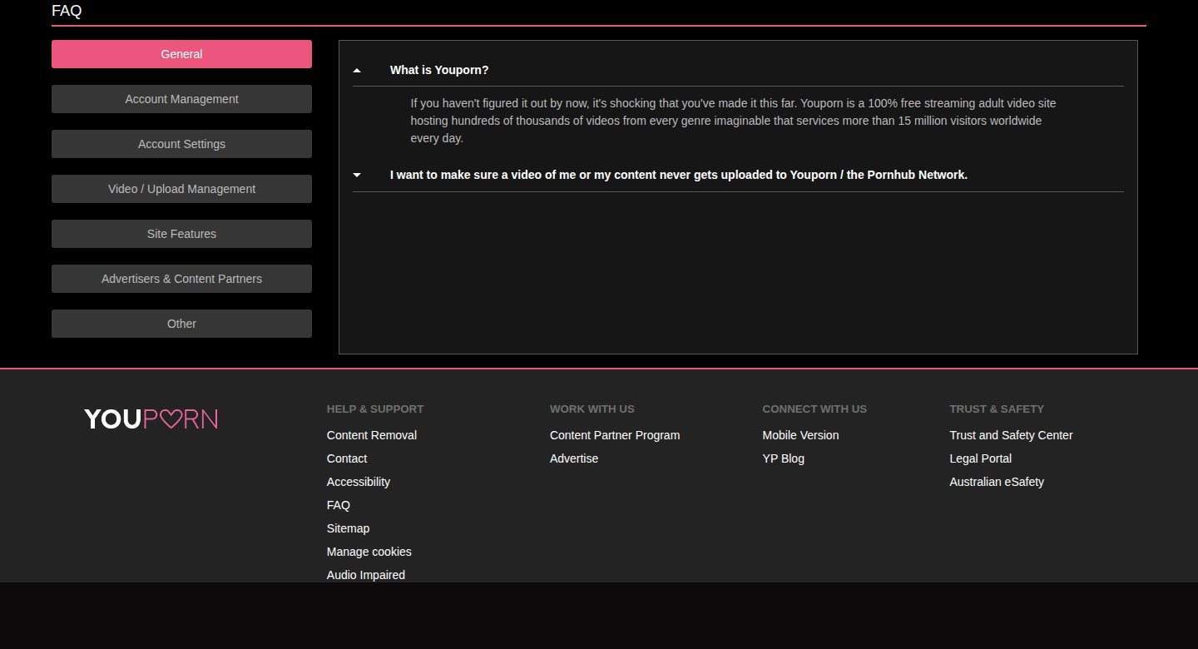This screenshot has width=1198, height=649.
Task: Click the question about content never getting uploaded
Action: click(679, 175)
